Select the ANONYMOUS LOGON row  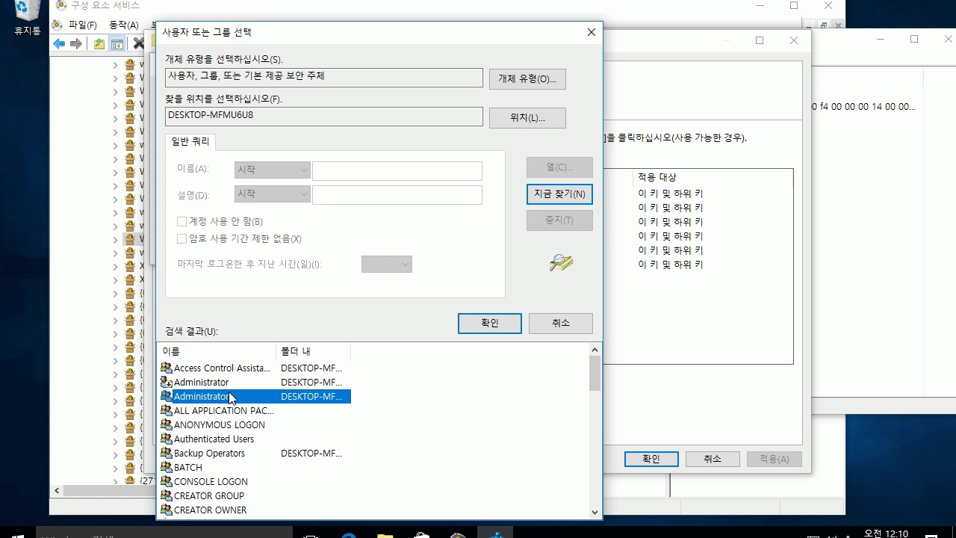[x=254, y=424]
